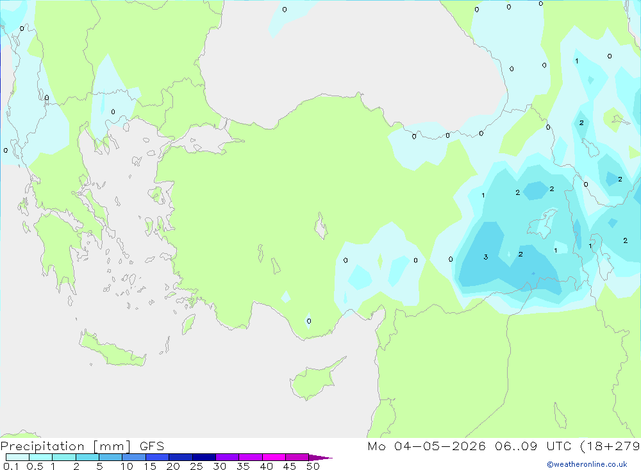The image size is (641, 470).
Task: Click the legend tick label '15'
Action: pos(150,466)
